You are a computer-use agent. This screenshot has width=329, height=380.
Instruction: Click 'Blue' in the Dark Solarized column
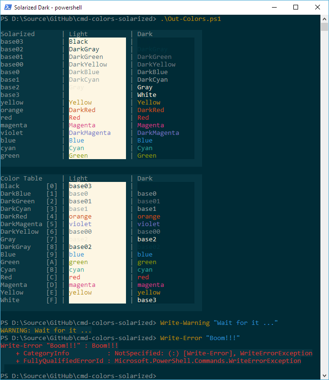tap(145, 141)
